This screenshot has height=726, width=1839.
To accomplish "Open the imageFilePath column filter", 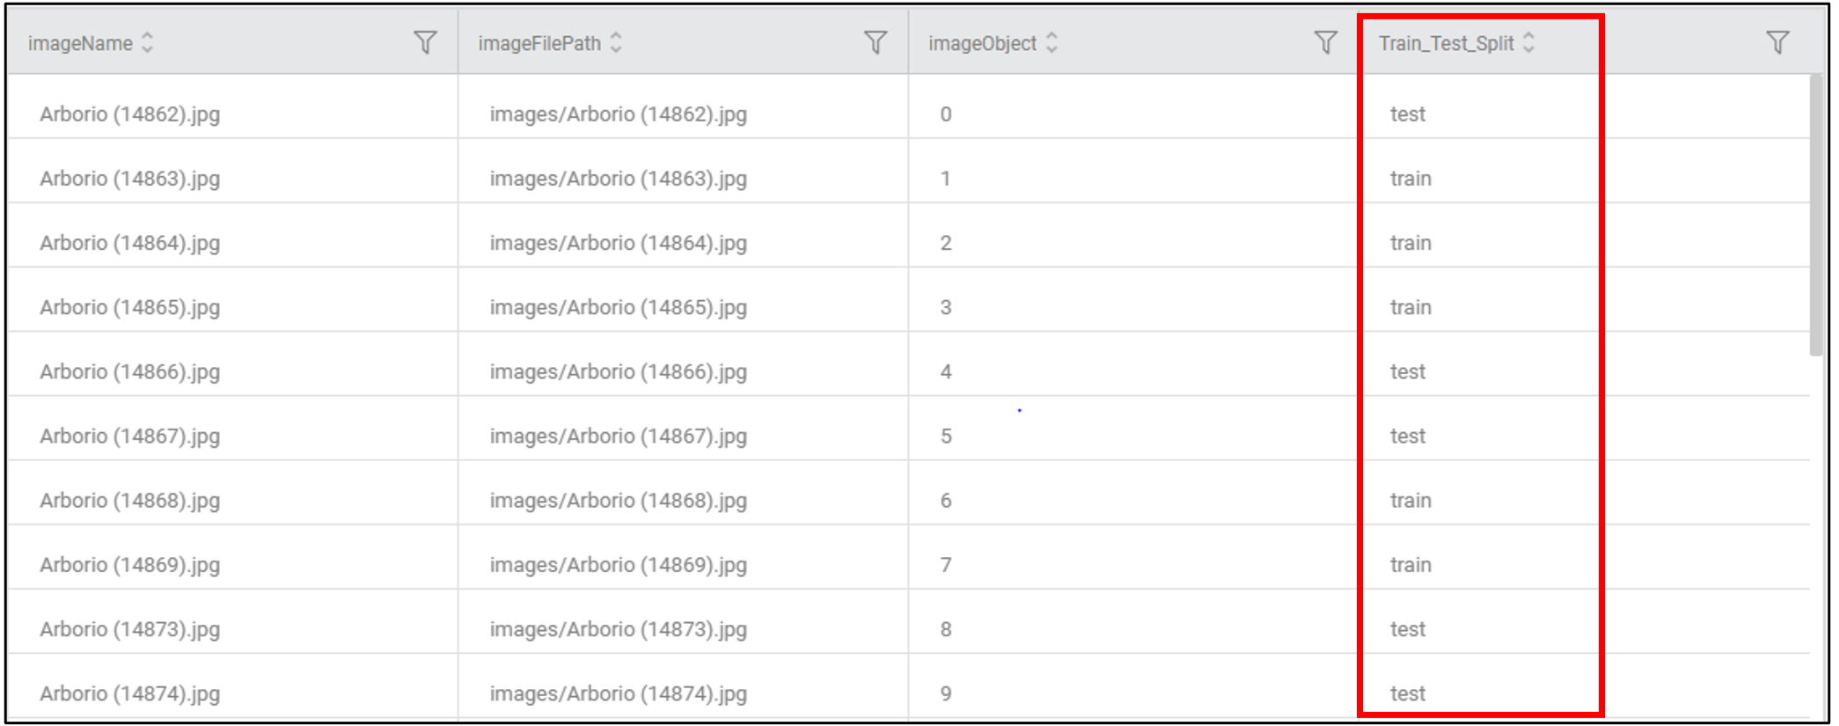I will (x=876, y=42).
